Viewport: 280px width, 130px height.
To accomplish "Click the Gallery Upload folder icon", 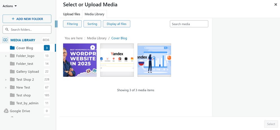I will 12,71.
